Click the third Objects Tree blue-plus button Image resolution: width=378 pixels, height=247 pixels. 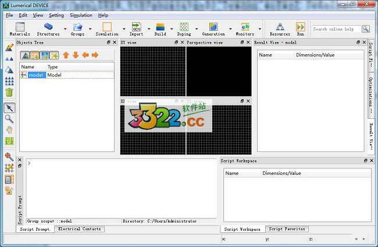point(44,55)
